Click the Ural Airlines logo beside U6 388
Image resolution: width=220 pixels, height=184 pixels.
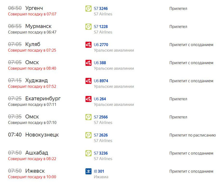click(89, 63)
